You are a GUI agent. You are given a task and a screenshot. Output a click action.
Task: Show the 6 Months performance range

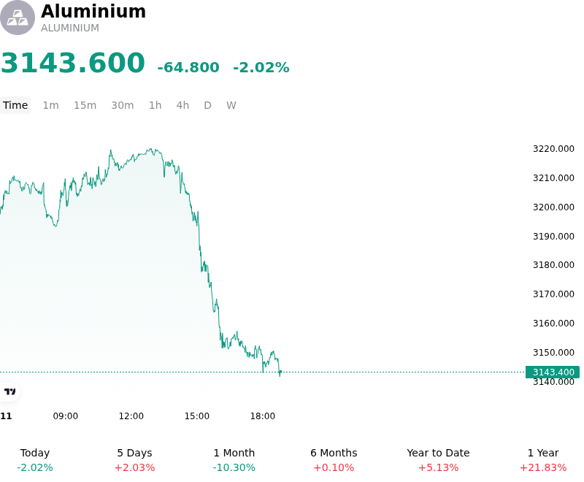(334, 460)
